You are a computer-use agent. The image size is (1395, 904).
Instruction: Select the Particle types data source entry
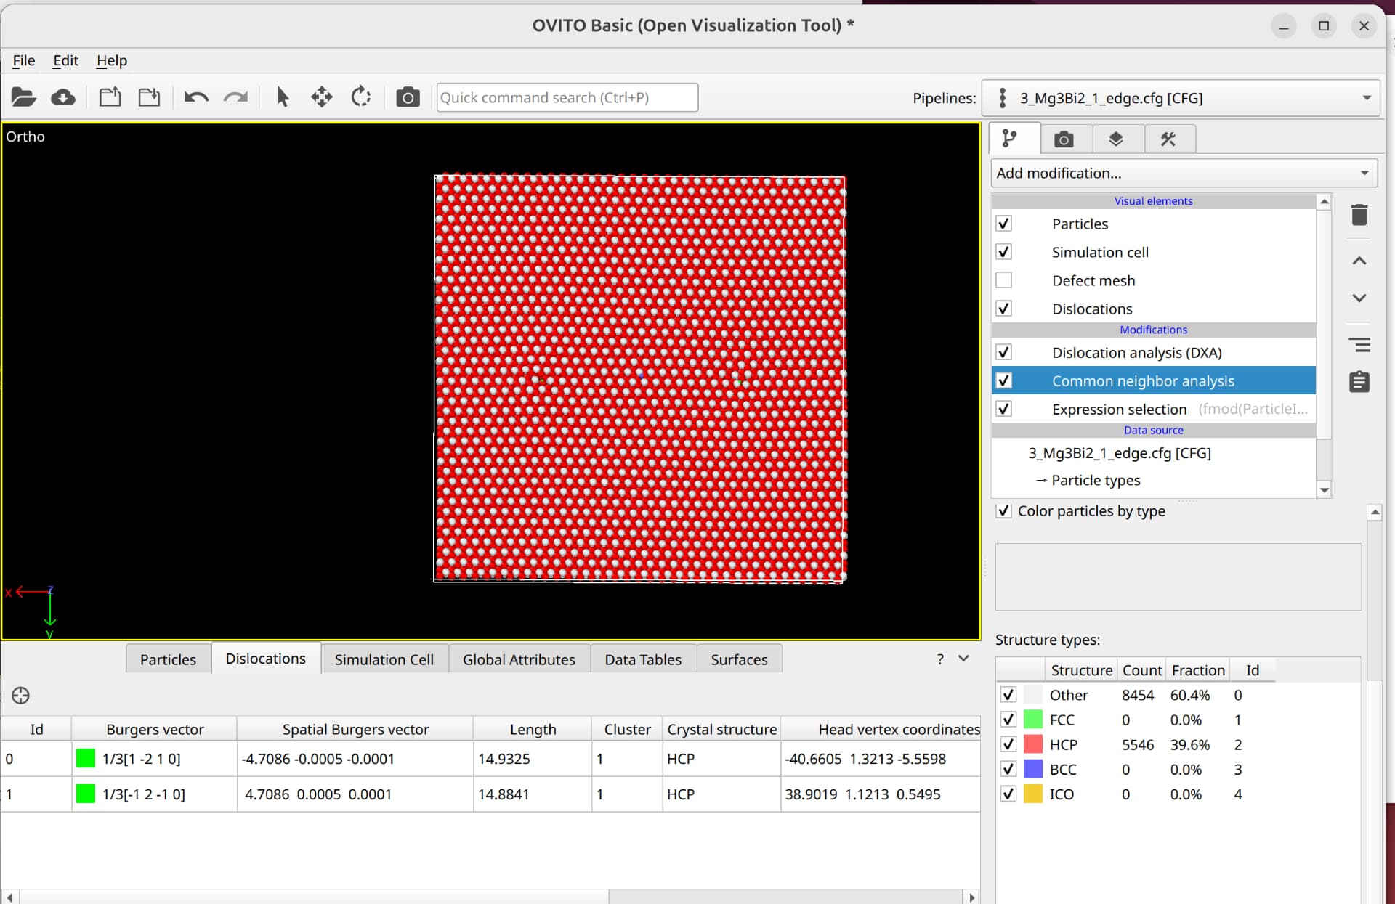[1095, 481]
